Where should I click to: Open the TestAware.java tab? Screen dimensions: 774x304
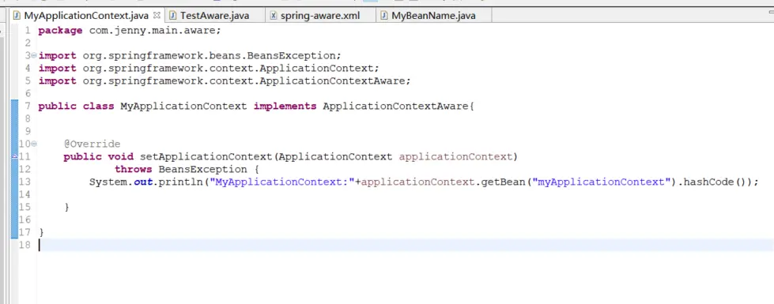point(214,16)
